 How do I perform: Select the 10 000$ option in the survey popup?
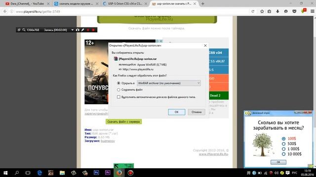(x=283, y=154)
